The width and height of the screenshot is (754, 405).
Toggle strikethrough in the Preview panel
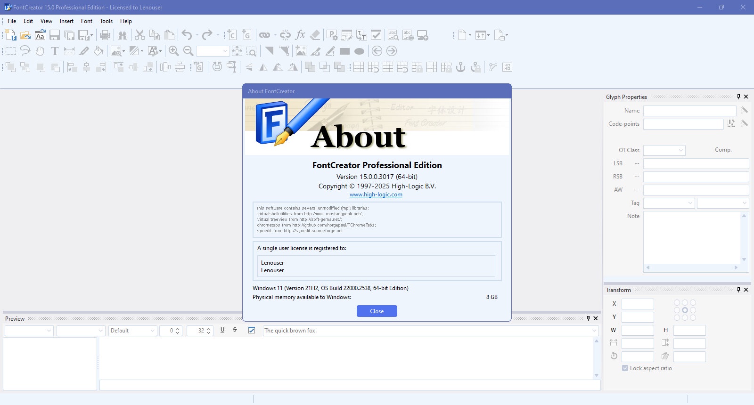(235, 330)
